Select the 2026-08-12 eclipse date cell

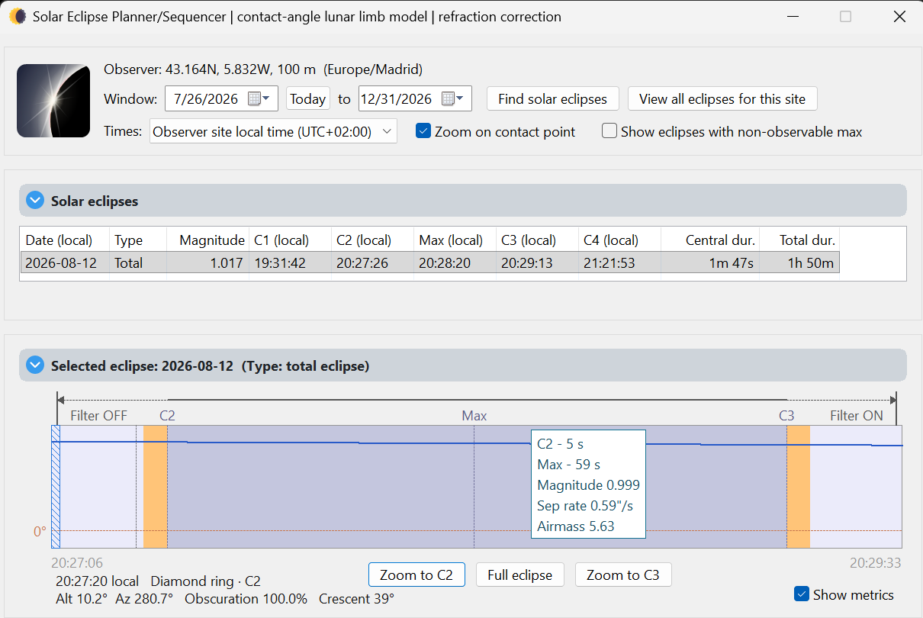65,263
